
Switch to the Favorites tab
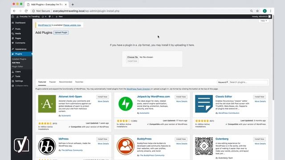coord(79,82)
